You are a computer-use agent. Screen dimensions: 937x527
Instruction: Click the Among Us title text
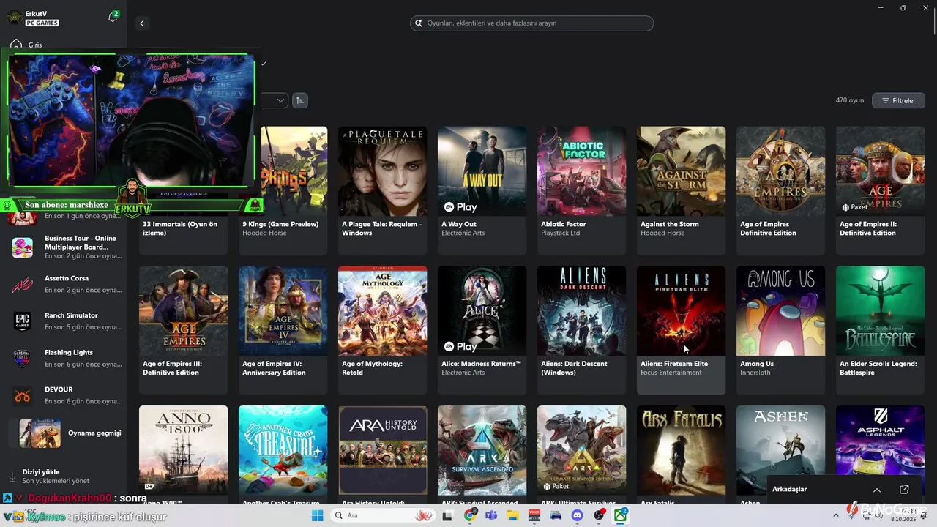click(757, 364)
